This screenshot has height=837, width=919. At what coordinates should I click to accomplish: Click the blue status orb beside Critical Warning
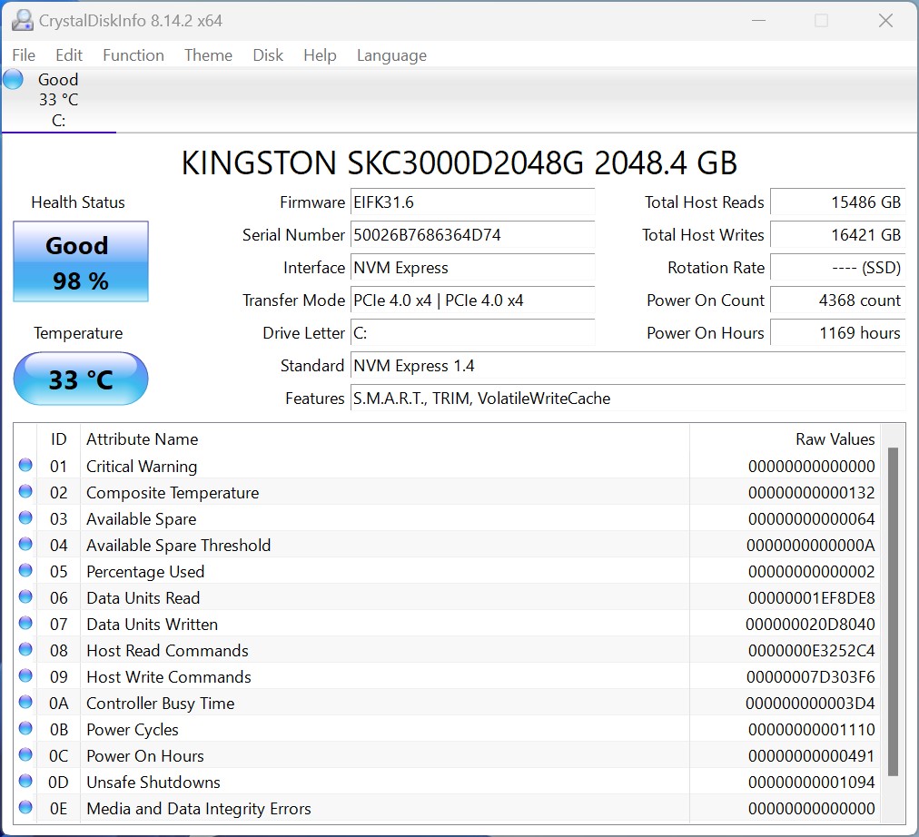[25, 466]
